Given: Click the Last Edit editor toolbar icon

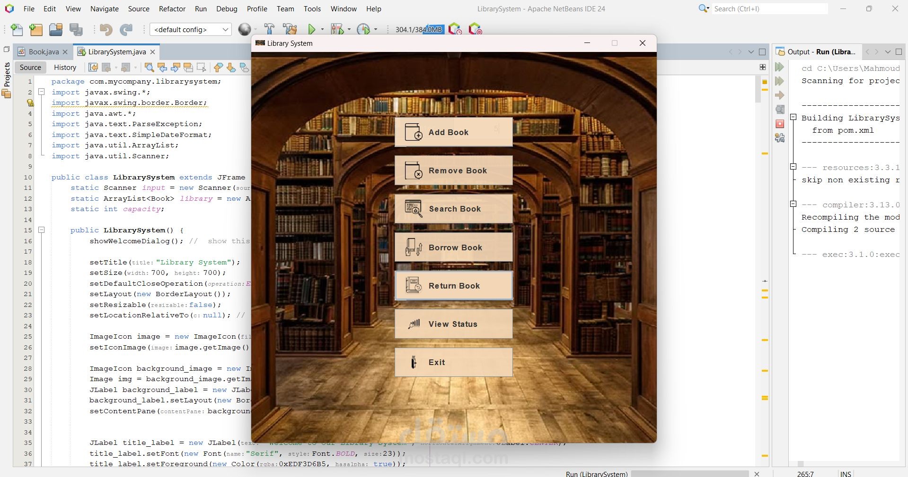Looking at the screenshot, I should 93,68.
